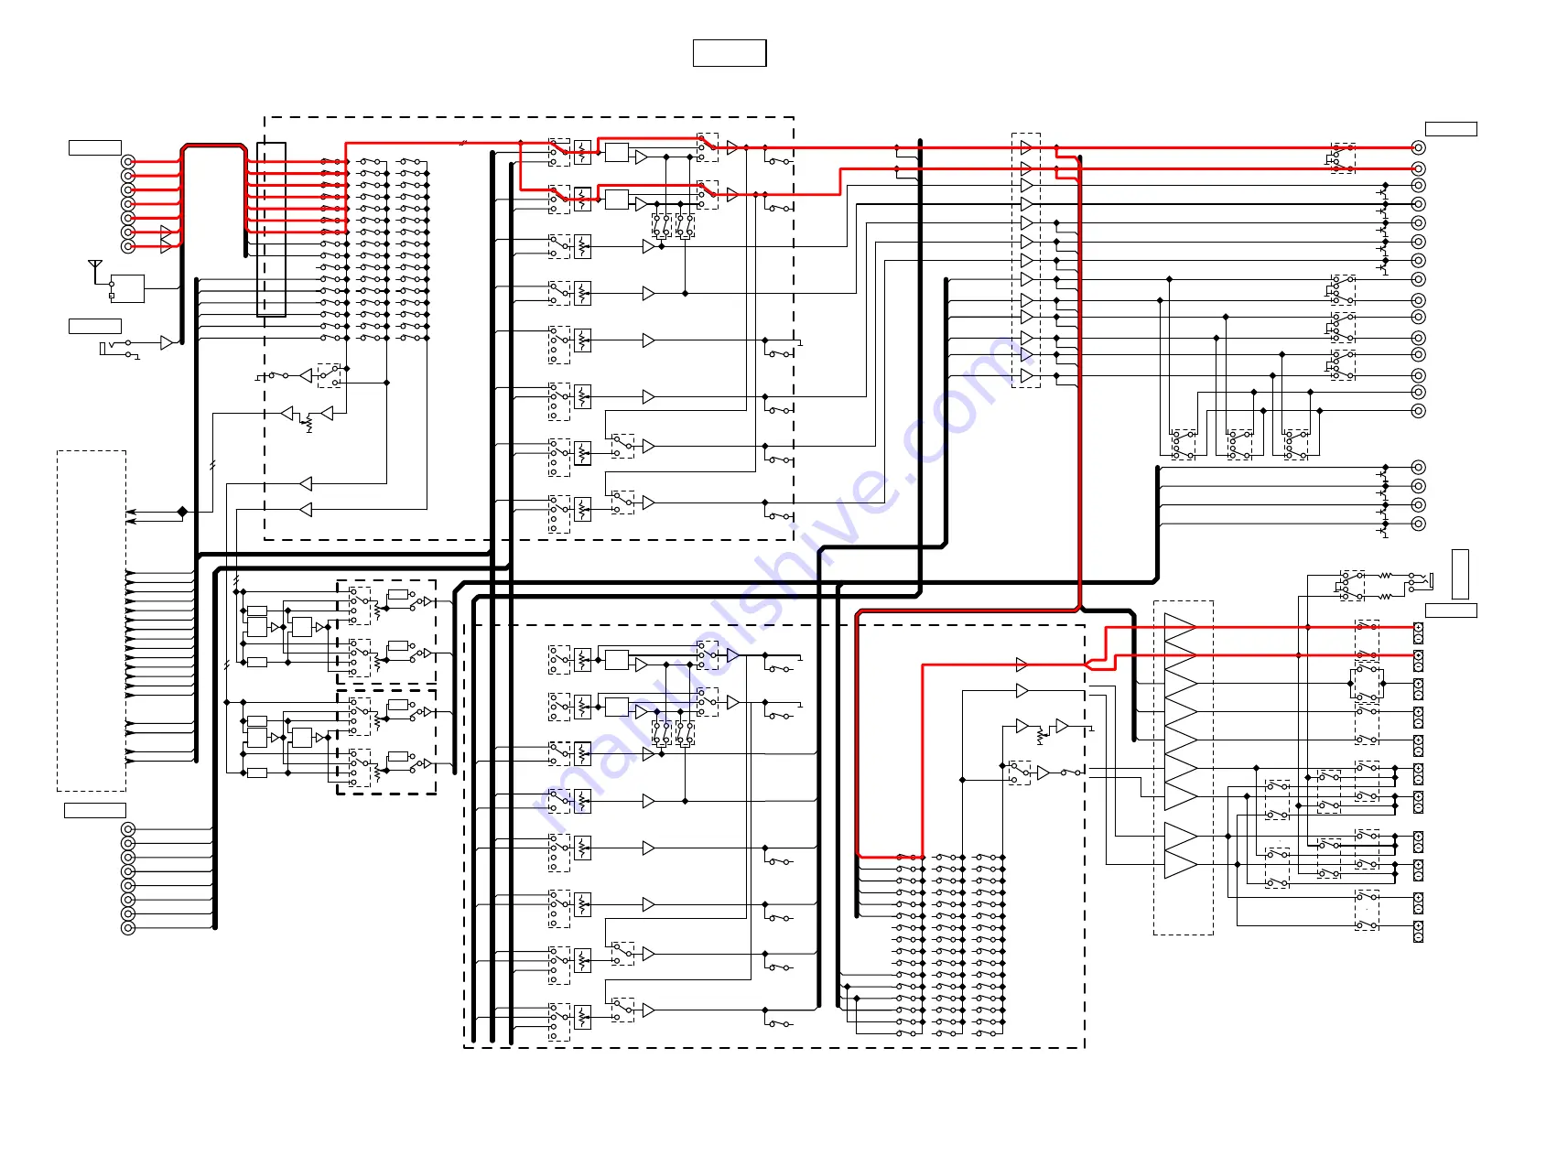Click the topmost round jack in the upper-right column
1557x1156 pixels.
(1419, 147)
